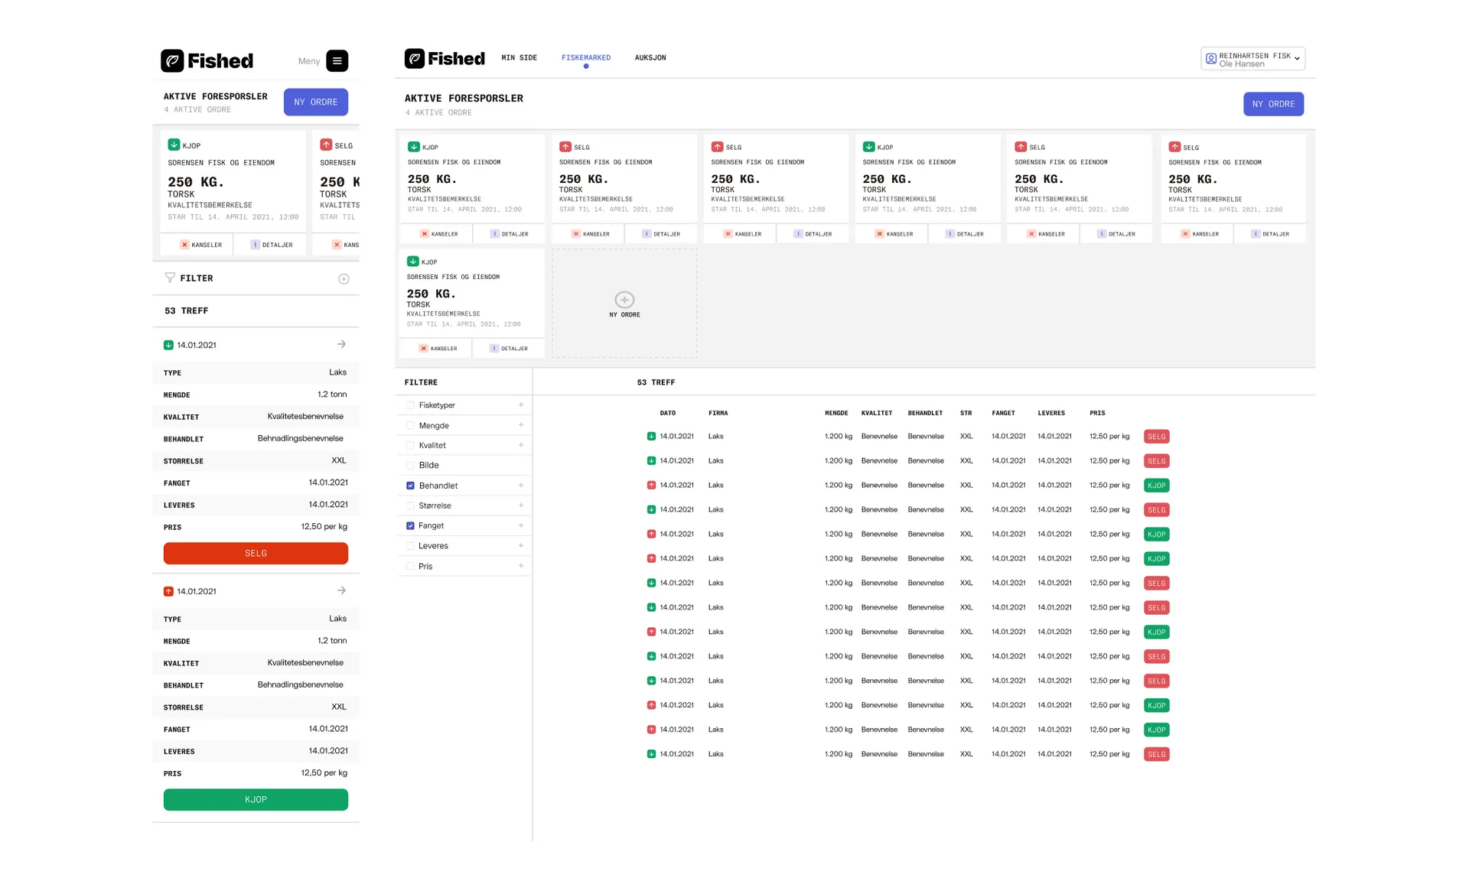Open the Reinhartsen Fisk account dropdown
Screen dimensions: 1469x881
[1252, 59]
